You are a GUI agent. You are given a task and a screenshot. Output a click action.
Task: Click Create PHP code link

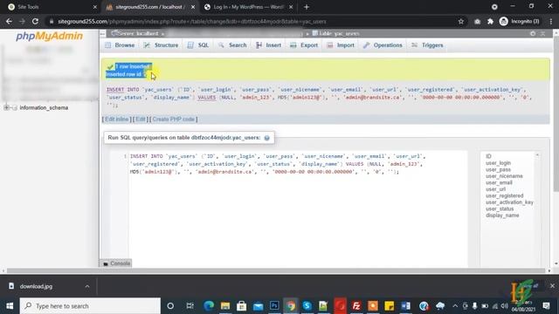pyautogui.click(x=173, y=119)
